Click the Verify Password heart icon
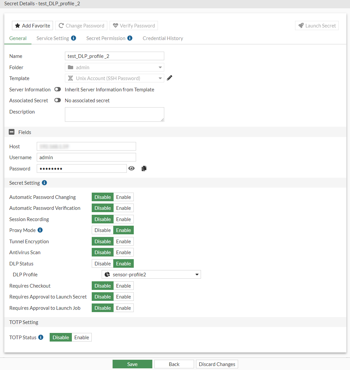The image size is (350, 370). pos(116,25)
